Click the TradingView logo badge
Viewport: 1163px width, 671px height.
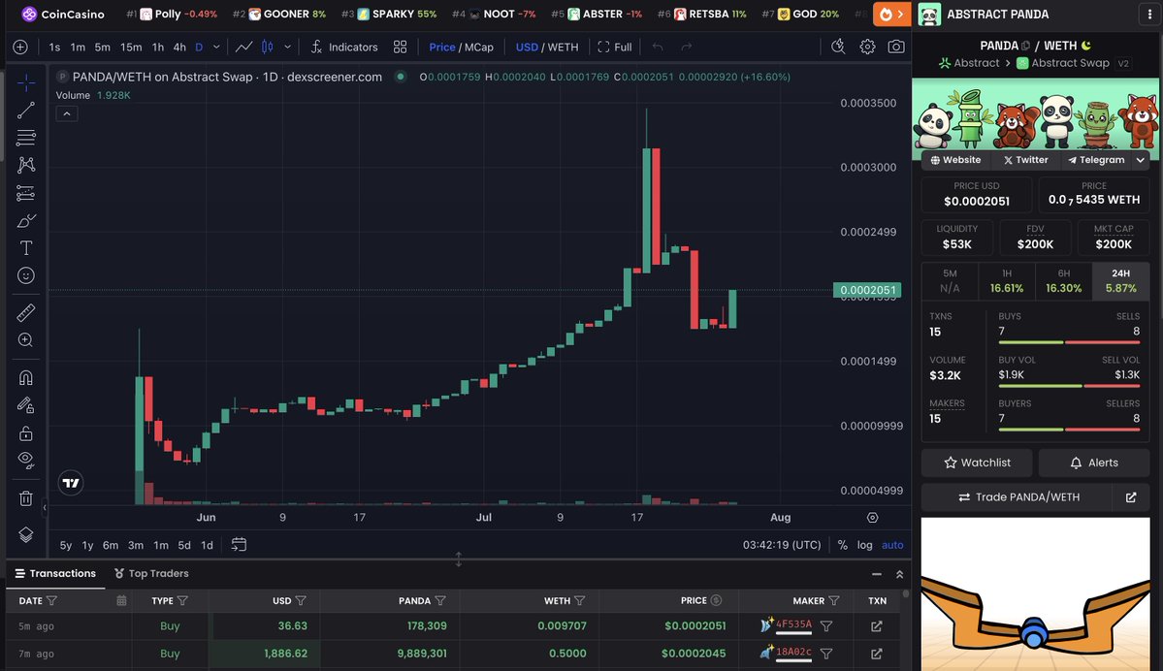pos(71,484)
